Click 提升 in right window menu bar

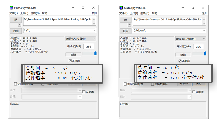coord(204,13)
